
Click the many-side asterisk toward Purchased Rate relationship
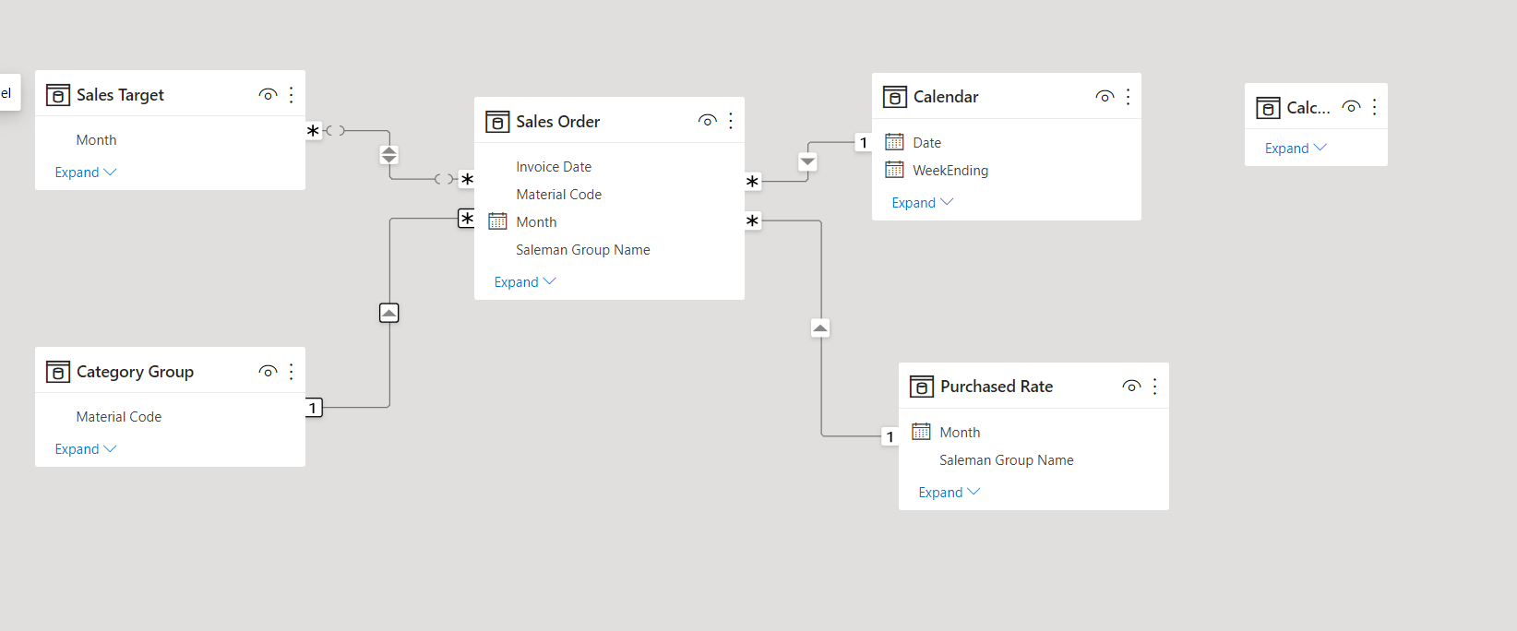(x=753, y=220)
